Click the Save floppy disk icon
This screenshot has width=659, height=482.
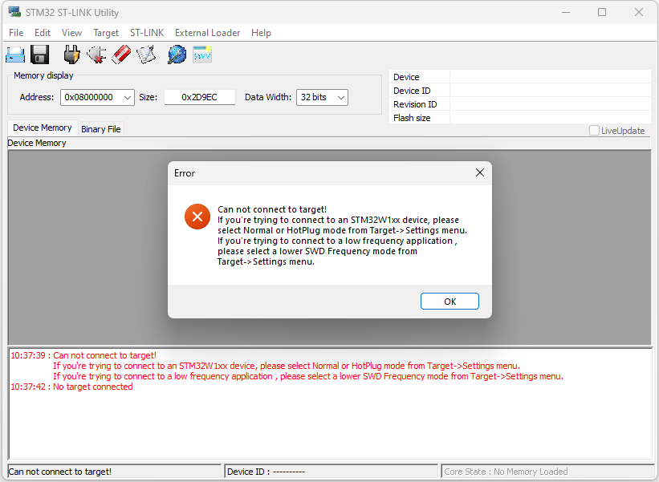click(x=40, y=55)
